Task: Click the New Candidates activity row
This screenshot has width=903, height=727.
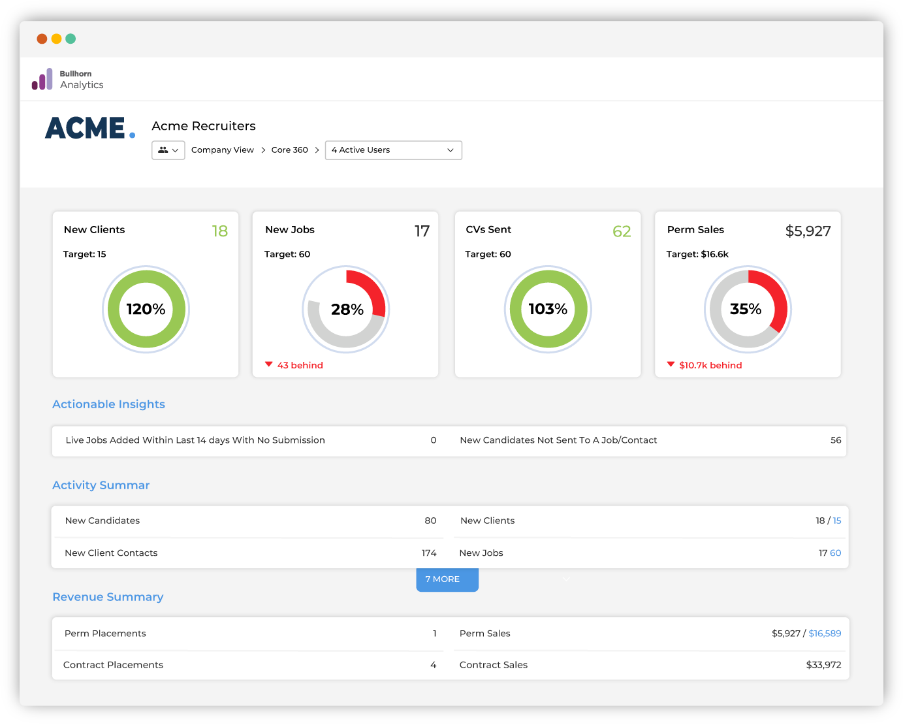Action: 251,521
